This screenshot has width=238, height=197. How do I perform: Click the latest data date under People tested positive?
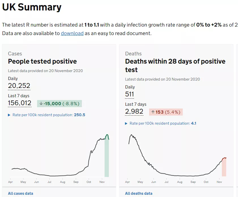click(x=45, y=71)
